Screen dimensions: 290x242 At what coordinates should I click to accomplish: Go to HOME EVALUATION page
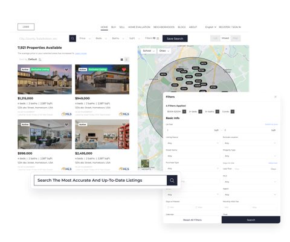(x=139, y=27)
